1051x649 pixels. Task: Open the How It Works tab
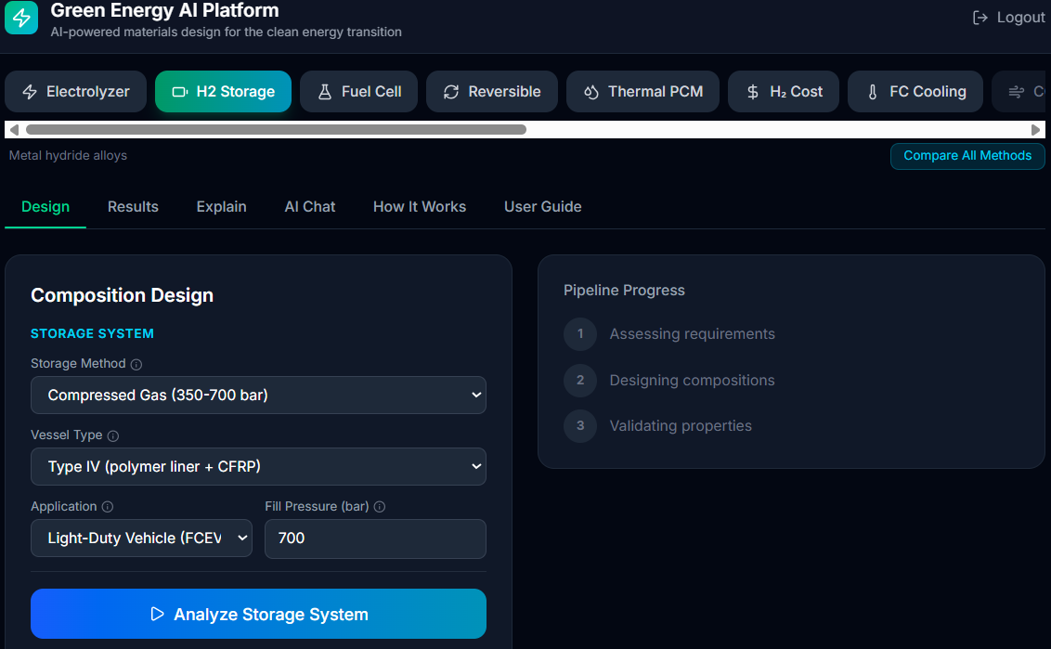(420, 207)
